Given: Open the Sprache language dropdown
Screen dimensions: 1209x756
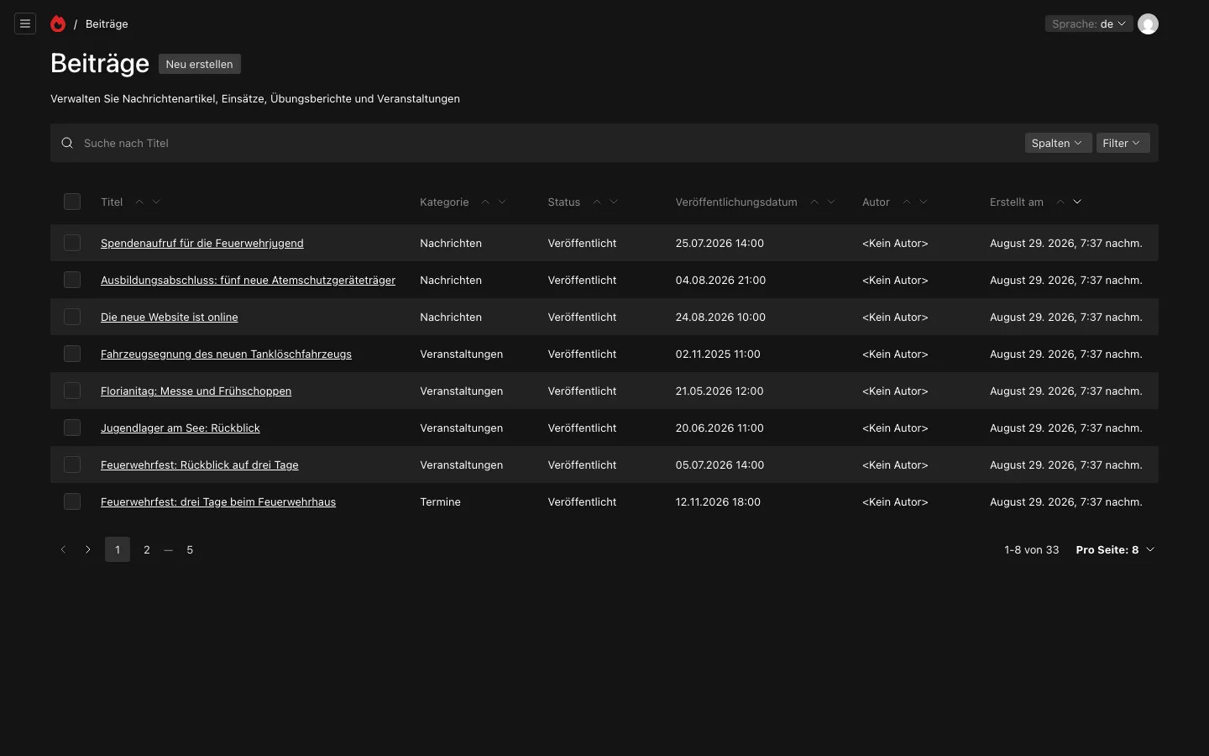Looking at the screenshot, I should point(1089,24).
